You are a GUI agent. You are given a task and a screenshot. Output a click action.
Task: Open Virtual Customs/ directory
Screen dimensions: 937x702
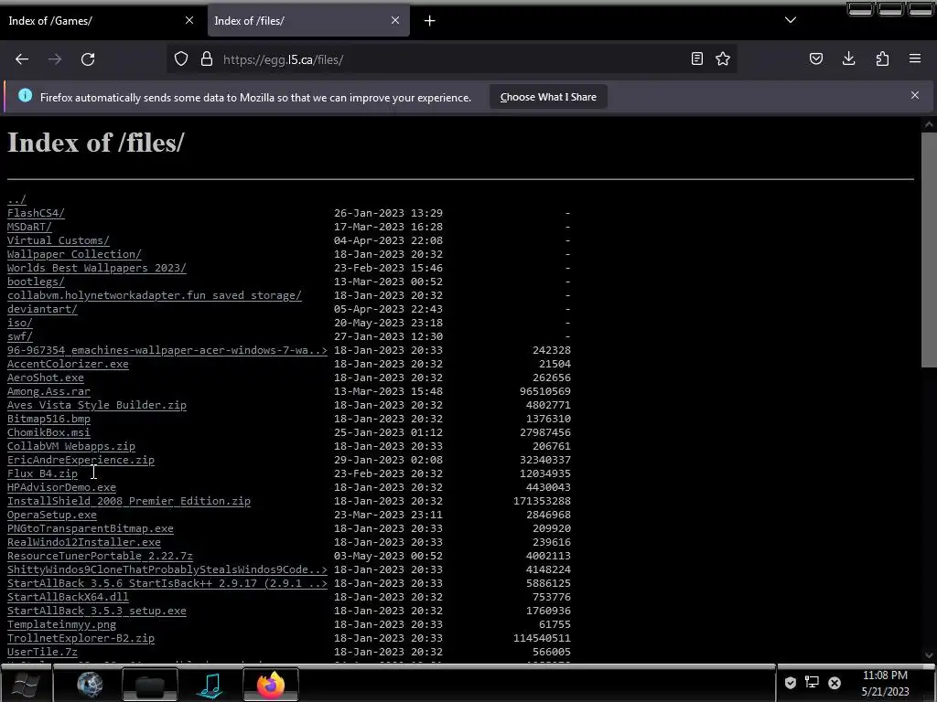(58, 240)
